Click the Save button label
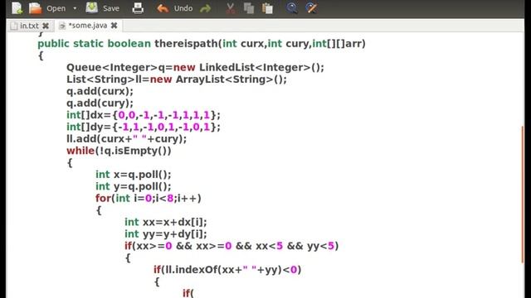 111,8
